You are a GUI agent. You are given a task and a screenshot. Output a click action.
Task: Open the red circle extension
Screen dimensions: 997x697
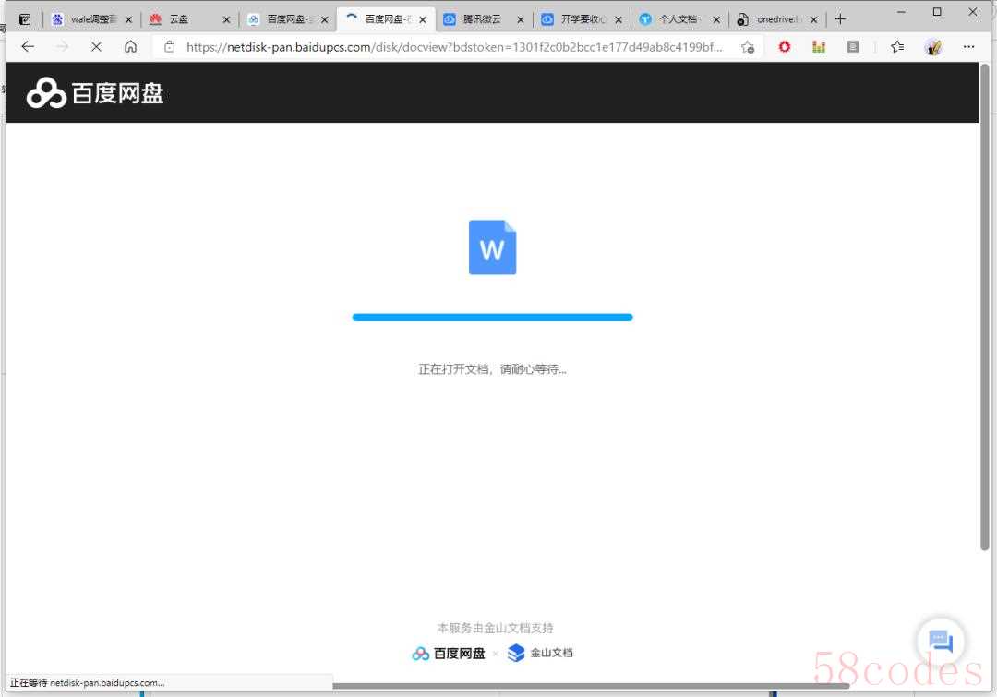(784, 46)
